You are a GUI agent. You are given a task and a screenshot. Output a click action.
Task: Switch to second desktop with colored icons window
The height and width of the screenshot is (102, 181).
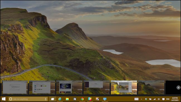point(42,88)
